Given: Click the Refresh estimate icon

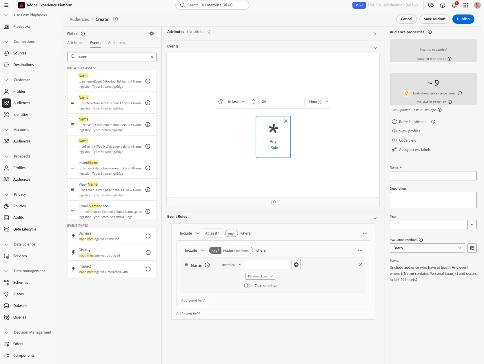Looking at the screenshot, I should pos(394,122).
